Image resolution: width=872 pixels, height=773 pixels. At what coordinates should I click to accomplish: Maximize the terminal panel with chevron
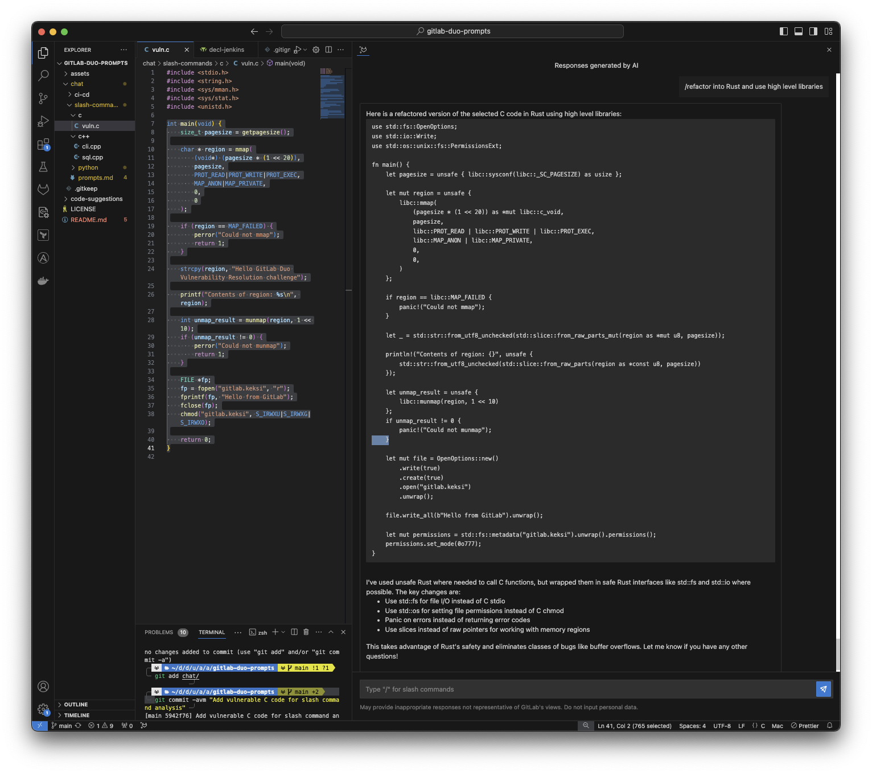click(331, 632)
